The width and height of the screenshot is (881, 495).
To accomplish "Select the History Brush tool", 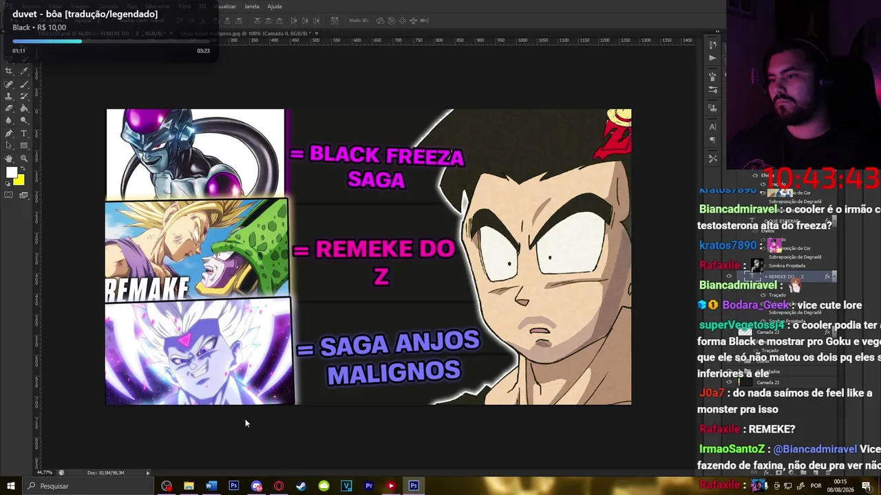I will click(x=24, y=96).
